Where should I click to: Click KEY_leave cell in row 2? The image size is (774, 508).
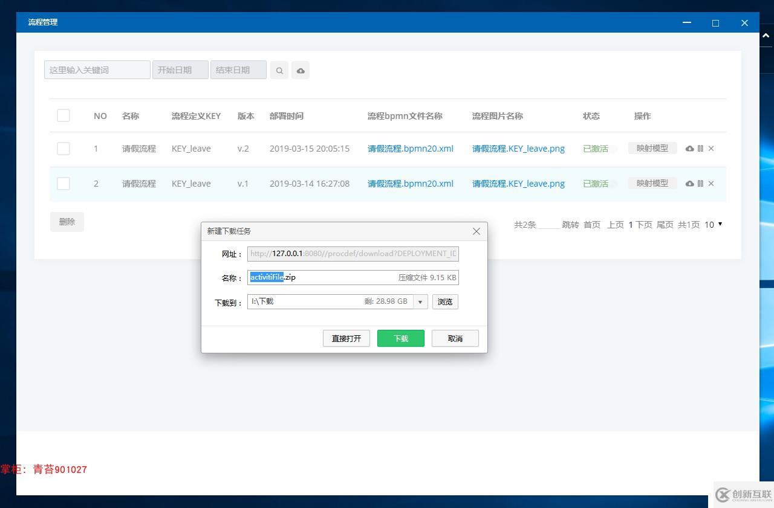click(x=191, y=184)
